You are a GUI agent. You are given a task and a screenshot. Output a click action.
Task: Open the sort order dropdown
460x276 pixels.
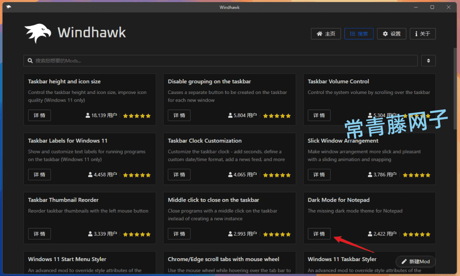pos(428,61)
